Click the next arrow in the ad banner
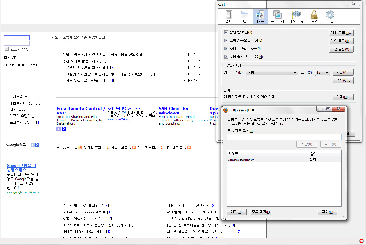 64,129
